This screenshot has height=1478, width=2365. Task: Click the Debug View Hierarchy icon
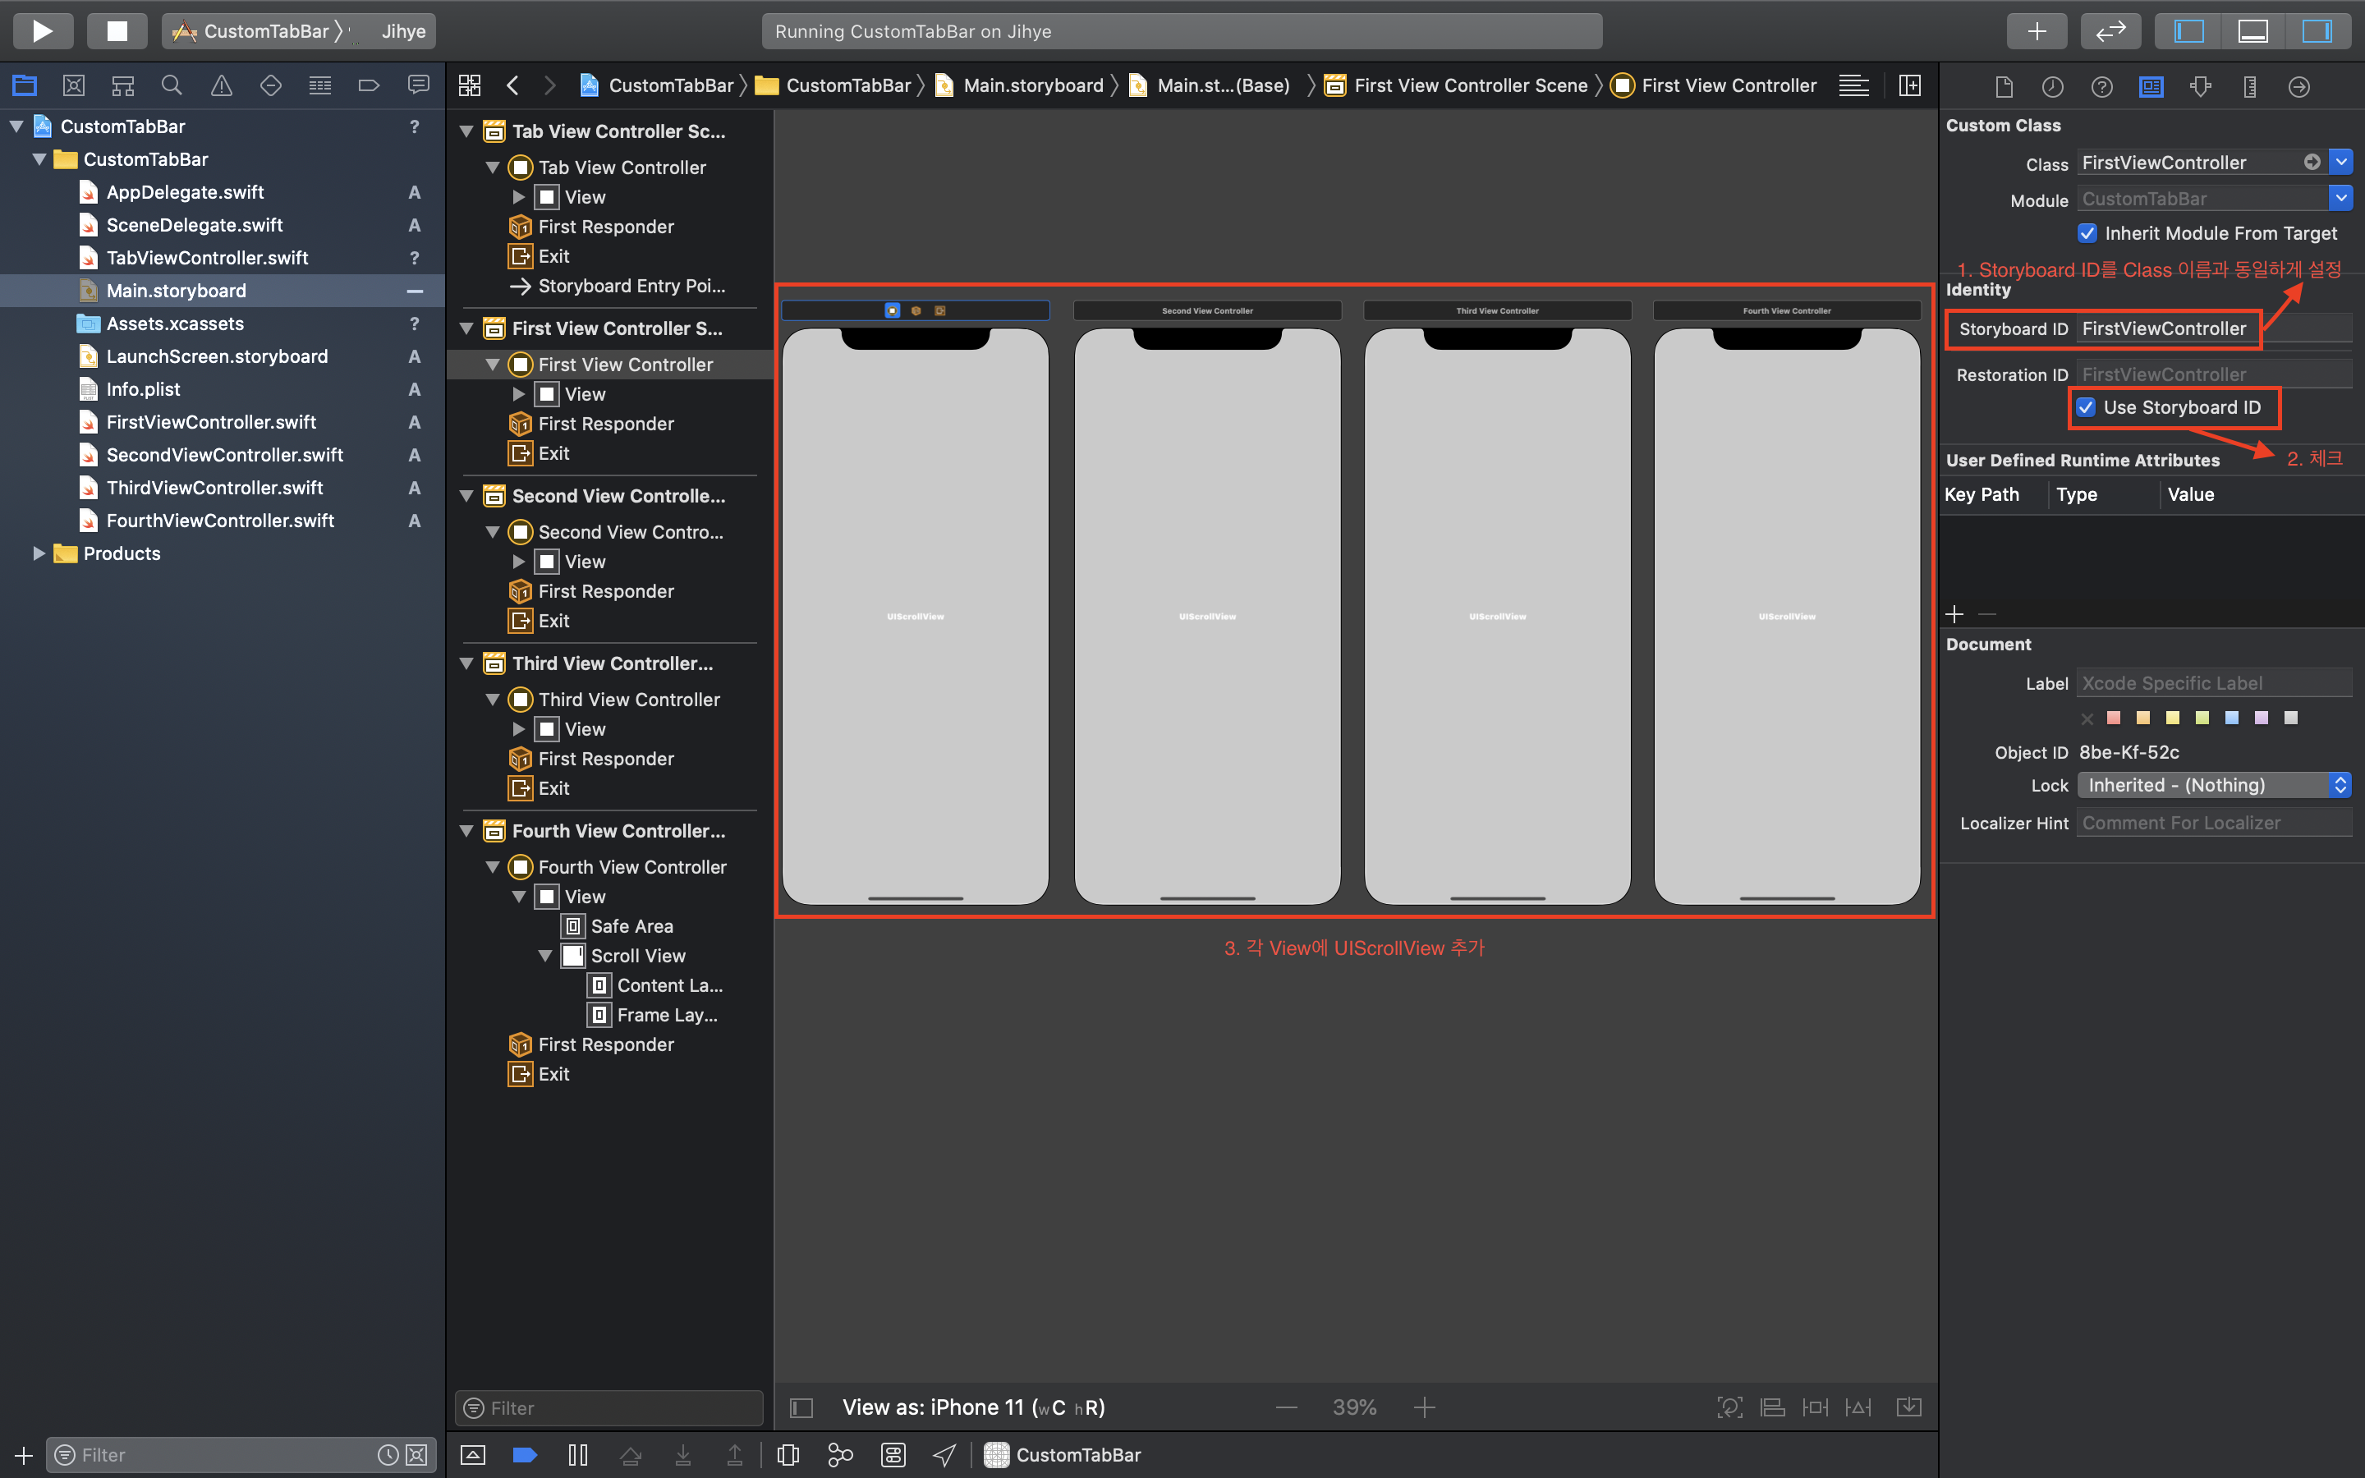788,1454
